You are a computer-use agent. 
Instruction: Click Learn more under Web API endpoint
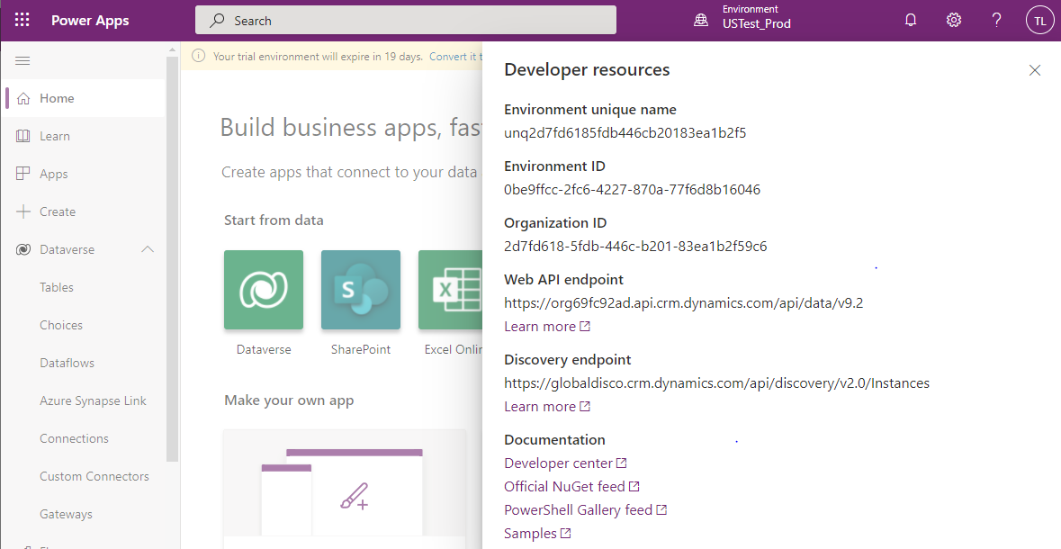[x=547, y=327]
